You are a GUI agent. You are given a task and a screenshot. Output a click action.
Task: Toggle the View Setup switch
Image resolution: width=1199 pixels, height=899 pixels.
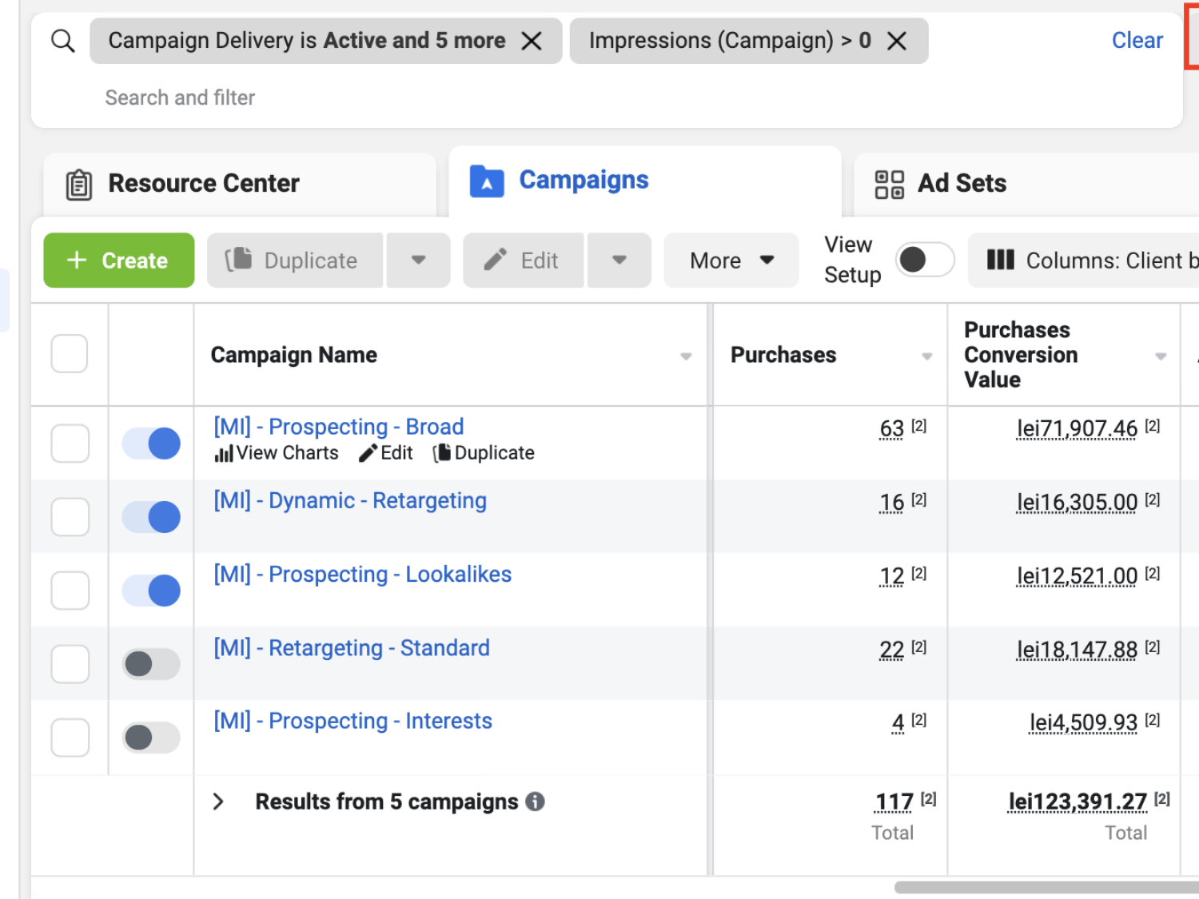click(924, 260)
